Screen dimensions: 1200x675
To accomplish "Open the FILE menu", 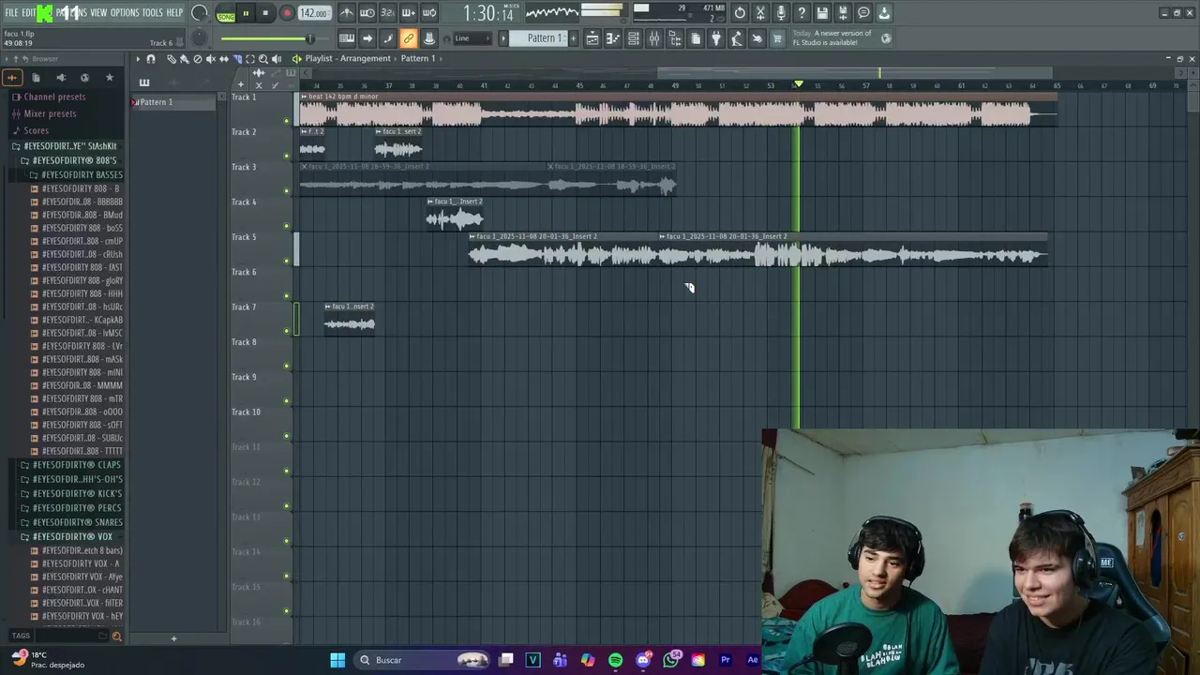I will (12, 13).
